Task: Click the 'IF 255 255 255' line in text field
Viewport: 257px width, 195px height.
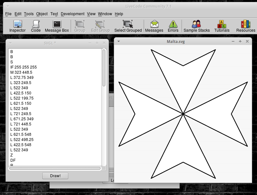Action: (x=24, y=67)
